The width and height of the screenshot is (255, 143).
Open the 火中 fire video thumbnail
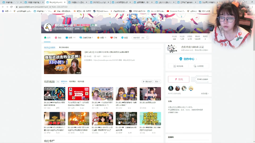(x=78, y=119)
